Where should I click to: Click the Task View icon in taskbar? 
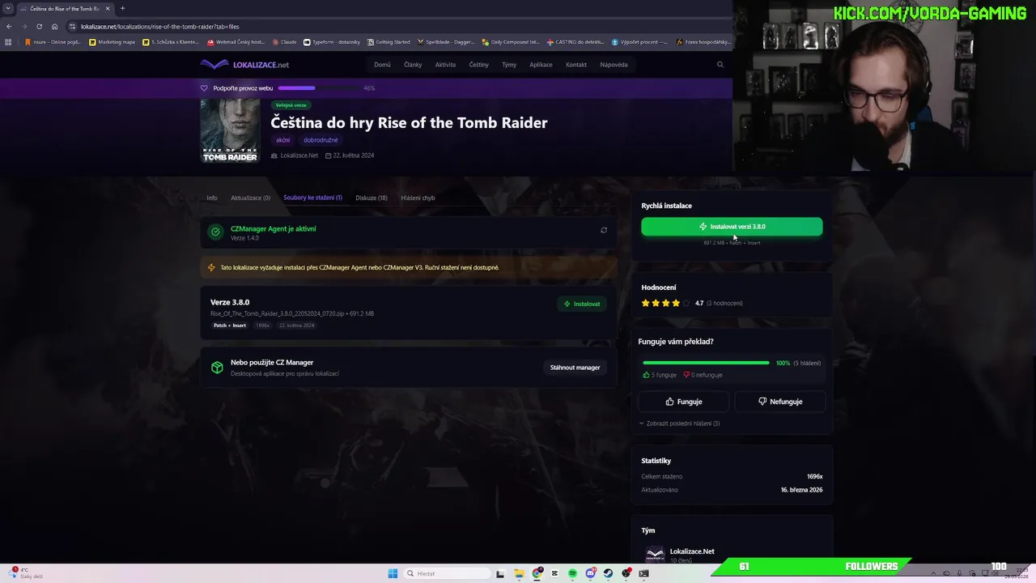coord(500,573)
